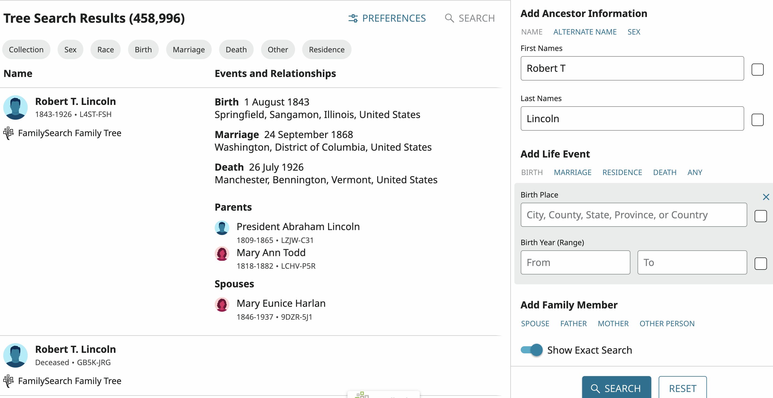
Task: Open the Race filter chip
Action: tap(106, 50)
